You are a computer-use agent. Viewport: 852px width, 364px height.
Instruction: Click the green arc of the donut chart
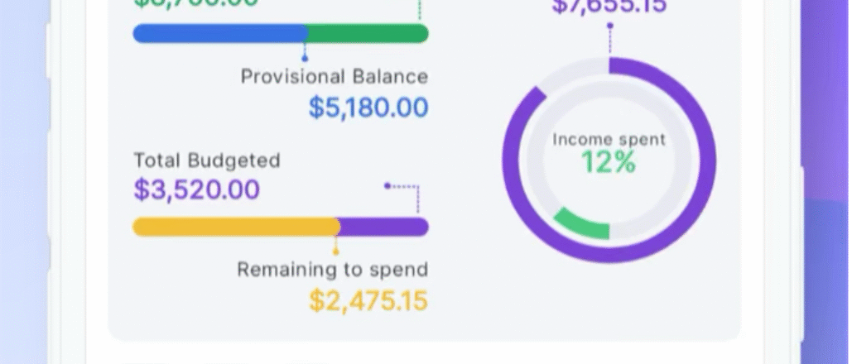click(580, 226)
